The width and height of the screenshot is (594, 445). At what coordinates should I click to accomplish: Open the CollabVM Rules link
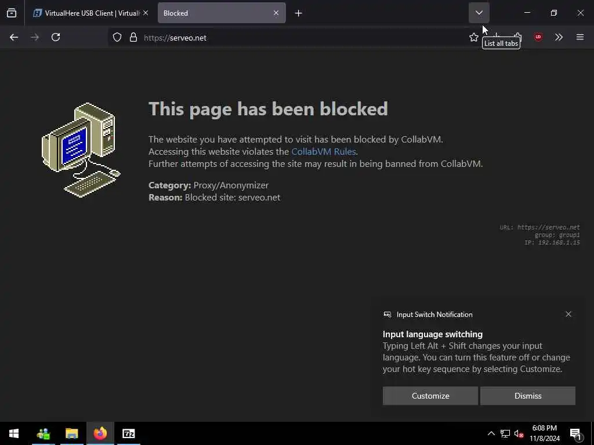coord(324,151)
